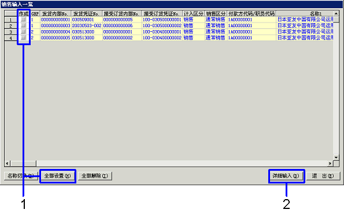Check the 作成 checkbox in row 1
This screenshot has height=213, width=344.
pyautogui.click(x=23, y=20)
